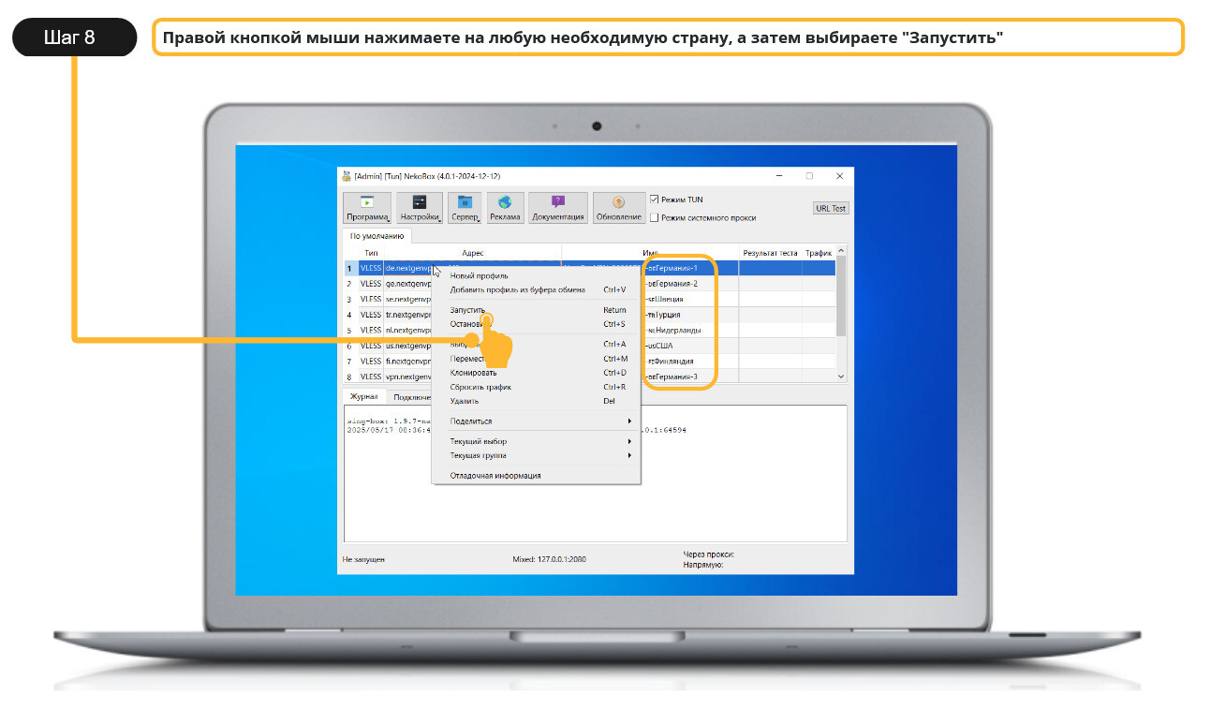This screenshot has height=724, width=1211.
Task: Click the tr.nextgenvpn address cell
Action: (x=408, y=315)
